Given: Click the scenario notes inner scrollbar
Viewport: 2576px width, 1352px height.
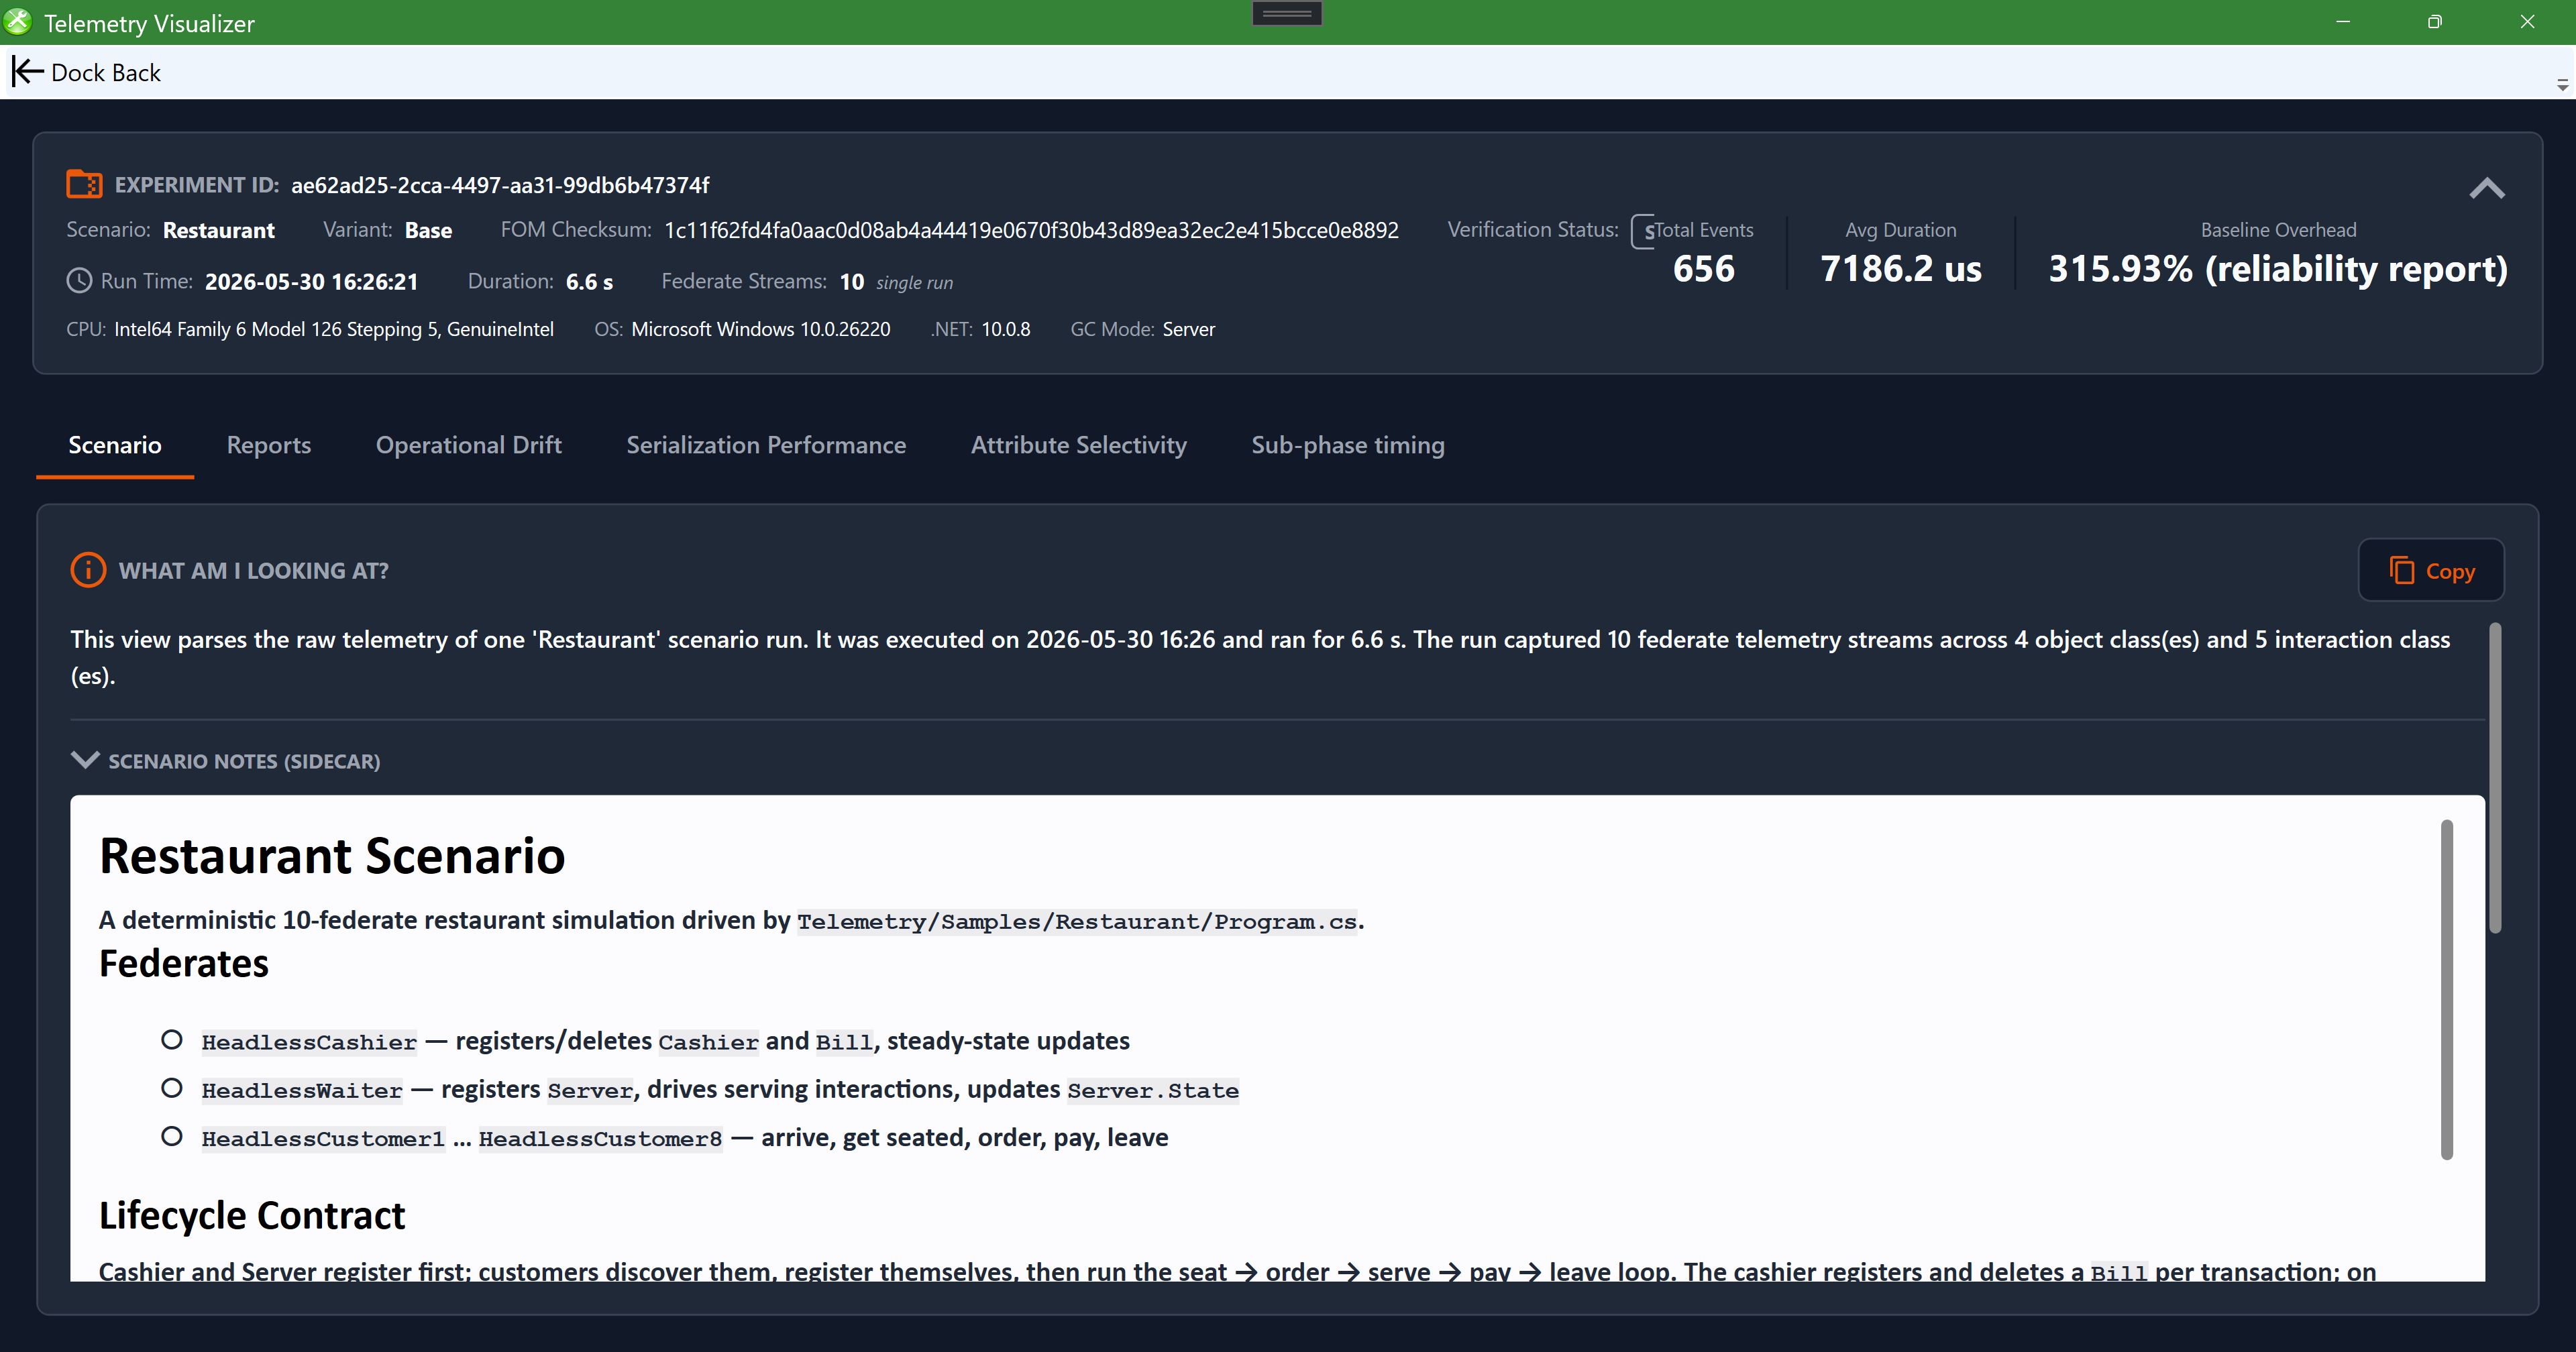Looking at the screenshot, I should 2447,990.
